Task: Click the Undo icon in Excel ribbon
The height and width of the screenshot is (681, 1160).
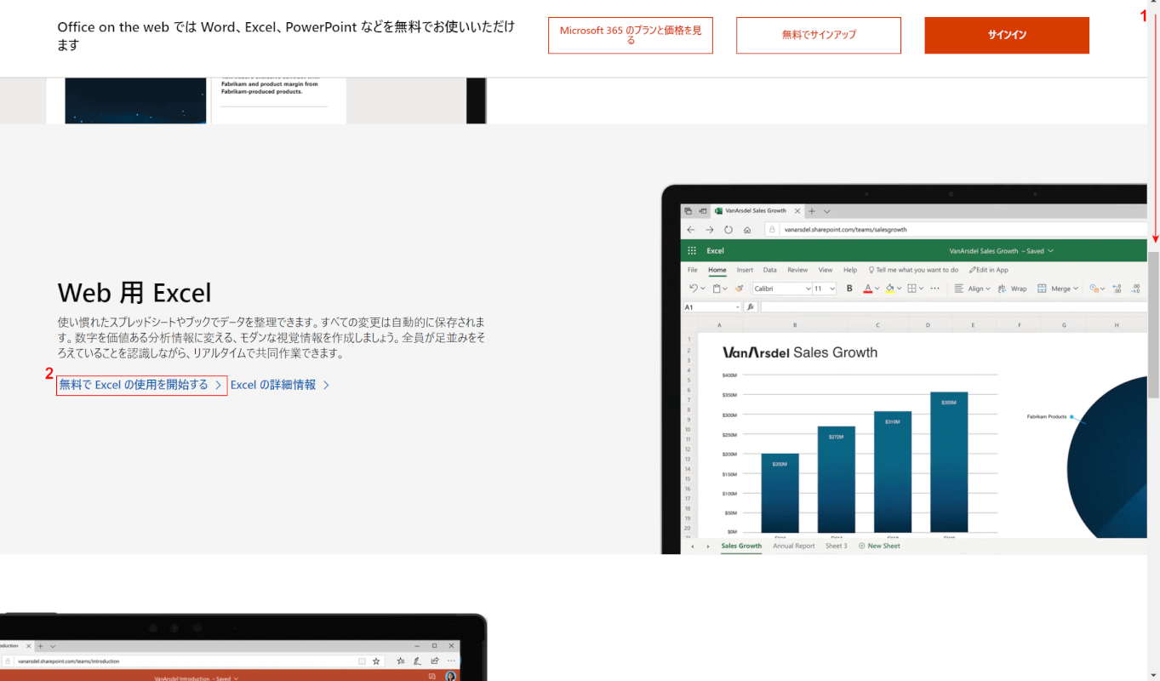Action: tap(694, 289)
